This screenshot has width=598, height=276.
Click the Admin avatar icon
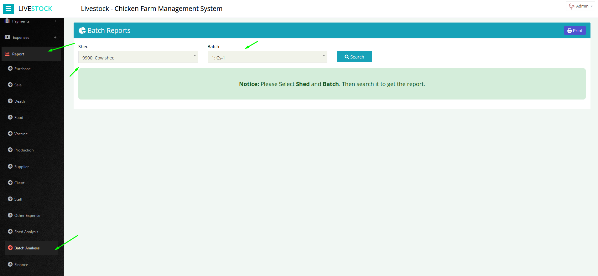pyautogui.click(x=571, y=6)
